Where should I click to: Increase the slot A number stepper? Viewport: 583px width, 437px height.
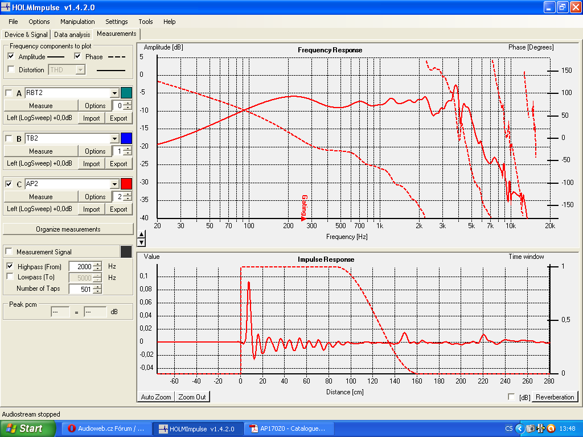click(128, 104)
